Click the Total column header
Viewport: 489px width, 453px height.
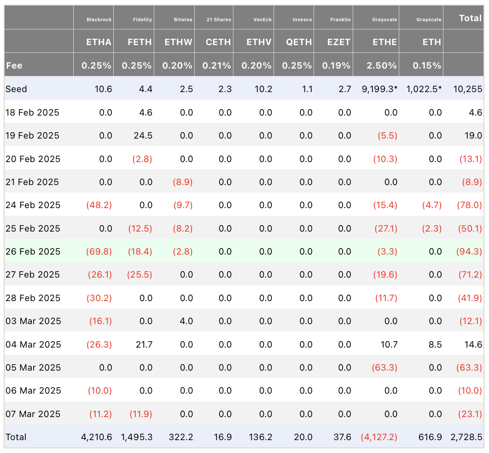tap(470, 18)
